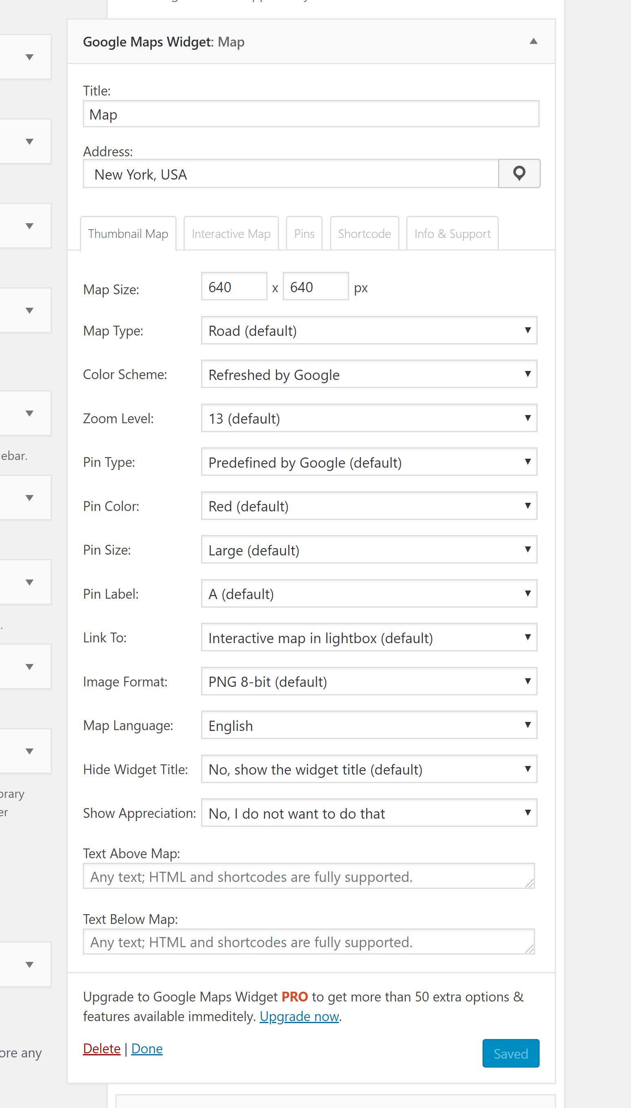
Task: Open the Interactive Map tab
Action: [231, 234]
